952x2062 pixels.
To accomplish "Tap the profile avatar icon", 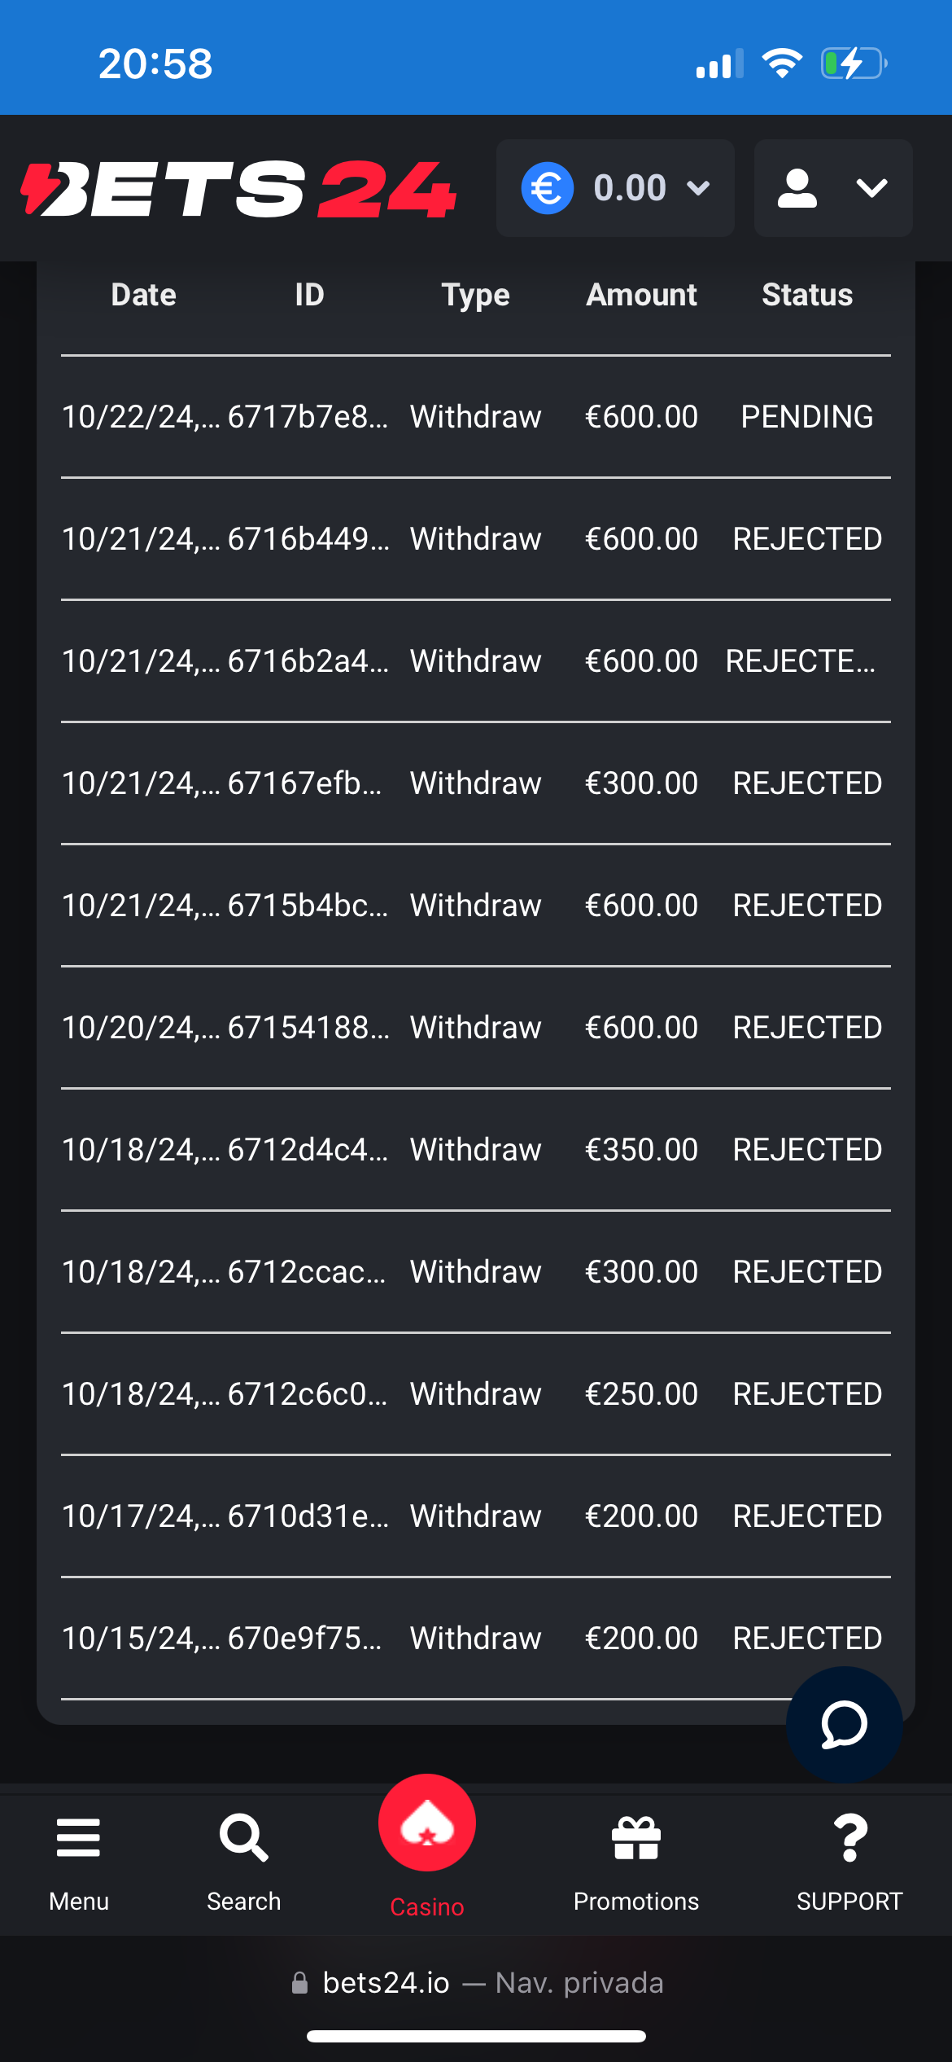I will coord(797,188).
